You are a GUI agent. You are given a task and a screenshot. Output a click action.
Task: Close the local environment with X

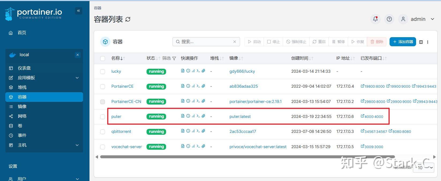tap(77, 55)
